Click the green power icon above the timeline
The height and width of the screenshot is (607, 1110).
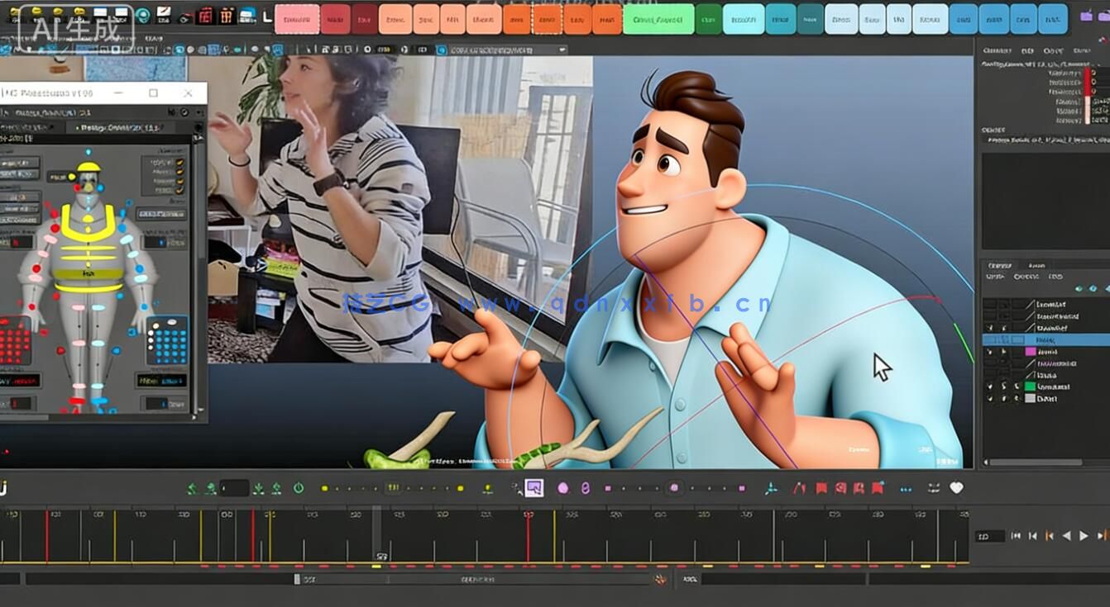point(299,488)
